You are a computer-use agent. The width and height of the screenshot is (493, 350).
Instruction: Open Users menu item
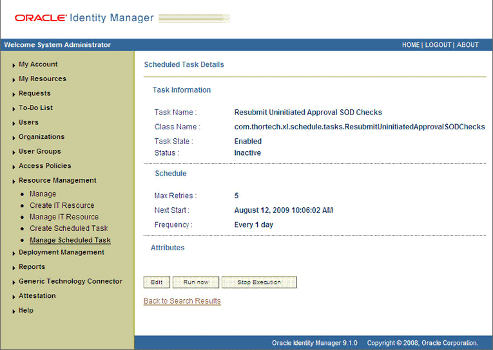[x=28, y=122]
